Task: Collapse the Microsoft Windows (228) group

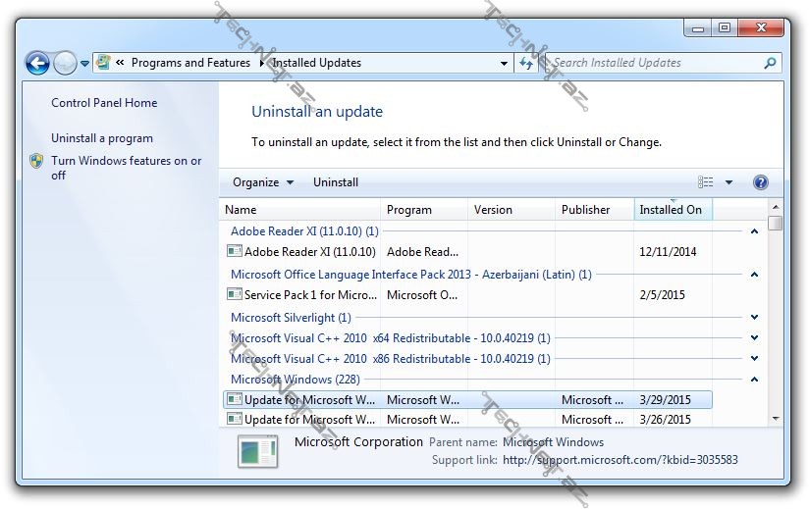Action: [754, 380]
